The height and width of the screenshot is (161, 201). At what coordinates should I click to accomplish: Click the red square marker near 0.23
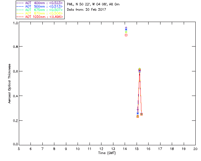(138, 116)
